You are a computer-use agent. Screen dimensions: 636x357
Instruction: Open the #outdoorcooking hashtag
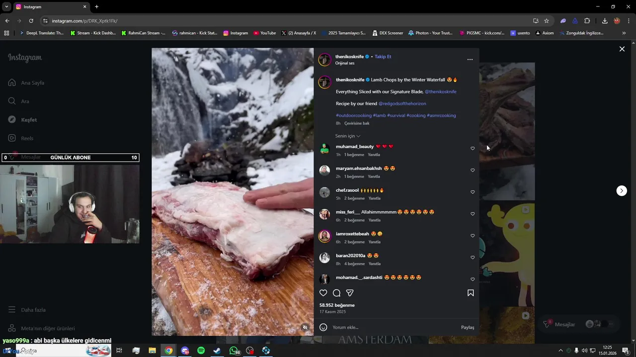354,116
